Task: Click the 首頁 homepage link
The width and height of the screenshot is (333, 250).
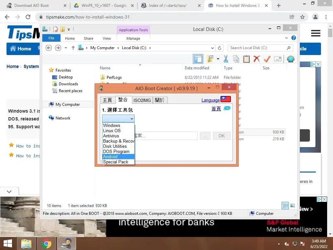Action: (216, 109)
